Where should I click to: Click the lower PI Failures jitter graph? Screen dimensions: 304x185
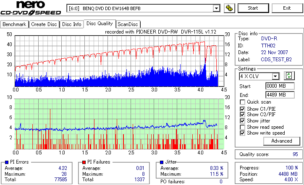click(119, 124)
